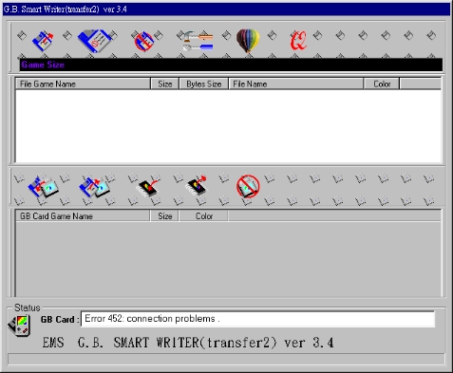The image size is (453, 373).
Task: Click the red Q icon
Action: [298, 41]
